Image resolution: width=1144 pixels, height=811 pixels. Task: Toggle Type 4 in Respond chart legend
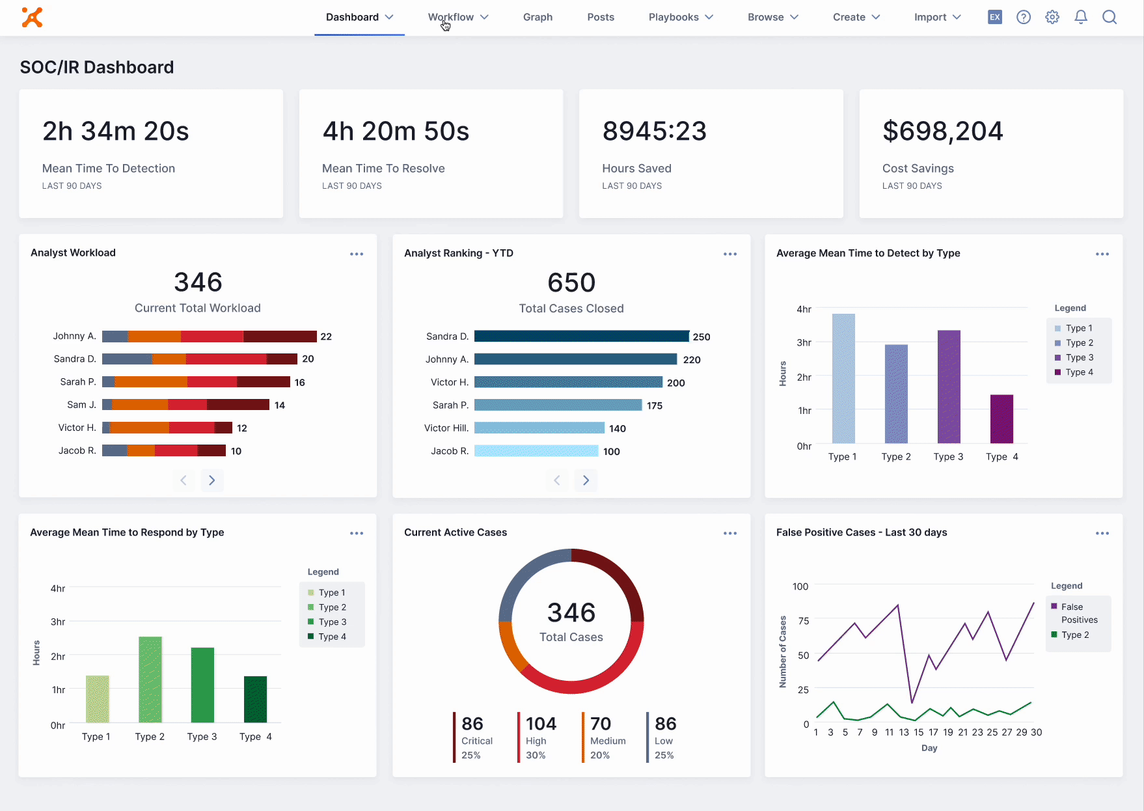[327, 637]
